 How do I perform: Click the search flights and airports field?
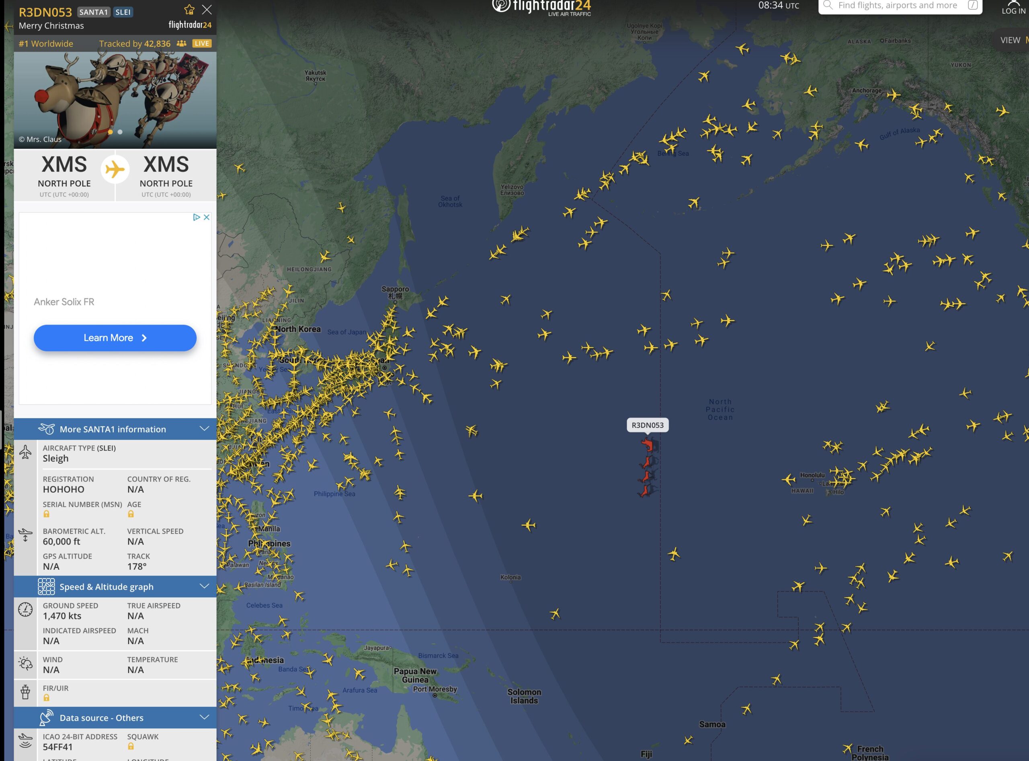(x=900, y=6)
